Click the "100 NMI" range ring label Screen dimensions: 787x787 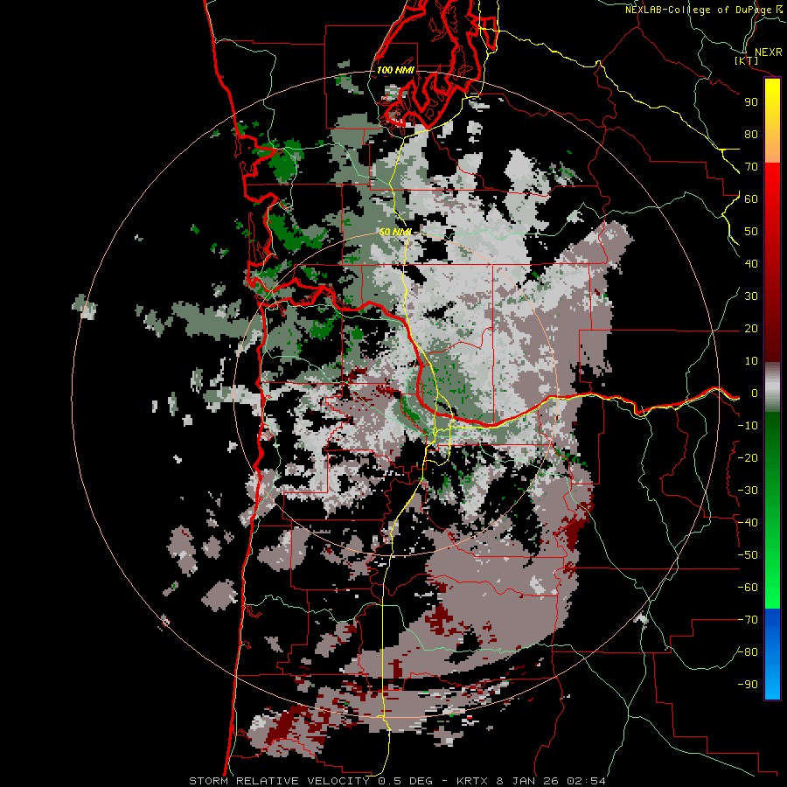395,70
